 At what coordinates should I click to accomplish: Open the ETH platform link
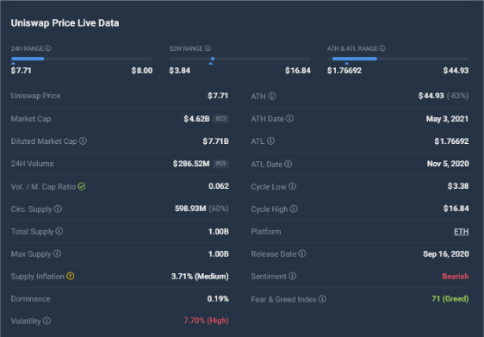pos(461,232)
